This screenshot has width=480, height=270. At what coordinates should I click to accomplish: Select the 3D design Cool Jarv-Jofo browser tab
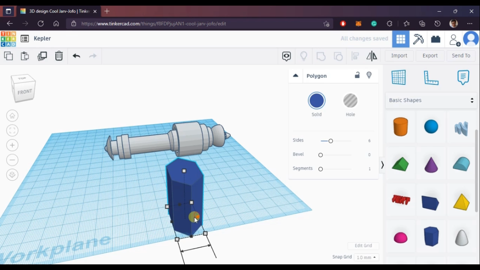58,11
